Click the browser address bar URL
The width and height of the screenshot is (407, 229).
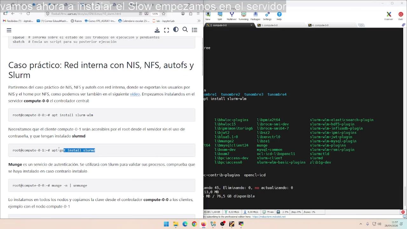pyautogui.click(x=86, y=14)
